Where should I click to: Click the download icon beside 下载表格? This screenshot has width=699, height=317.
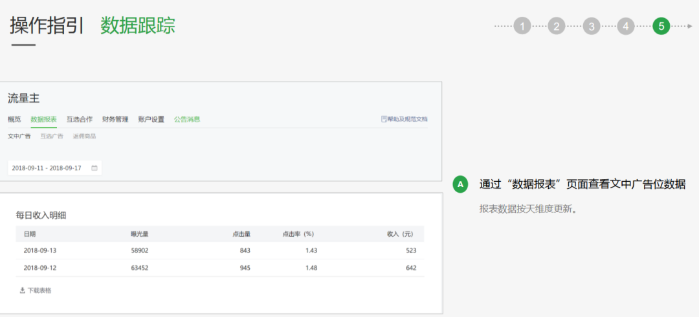click(x=22, y=290)
